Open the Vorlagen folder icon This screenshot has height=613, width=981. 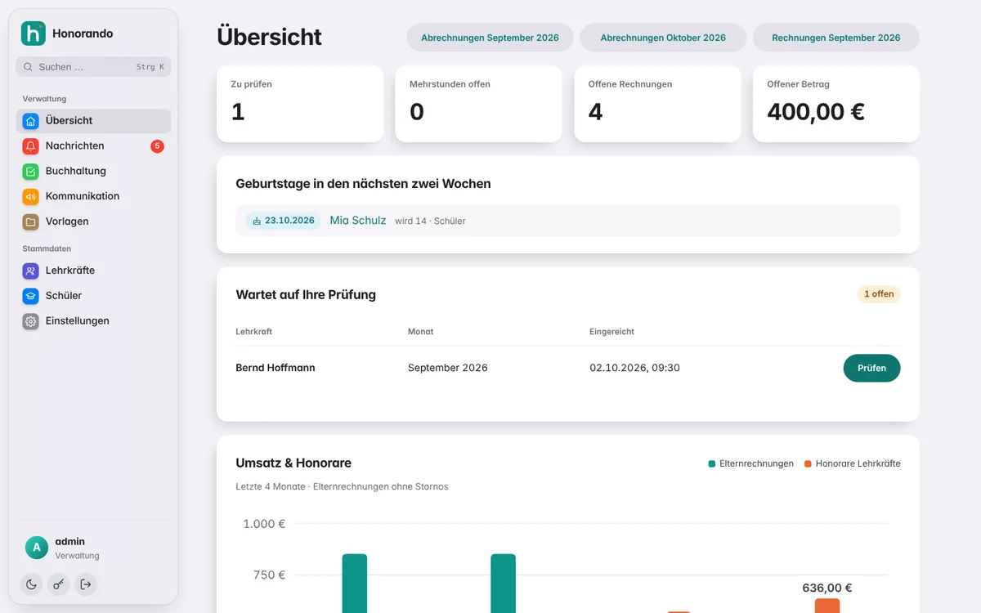tap(31, 221)
